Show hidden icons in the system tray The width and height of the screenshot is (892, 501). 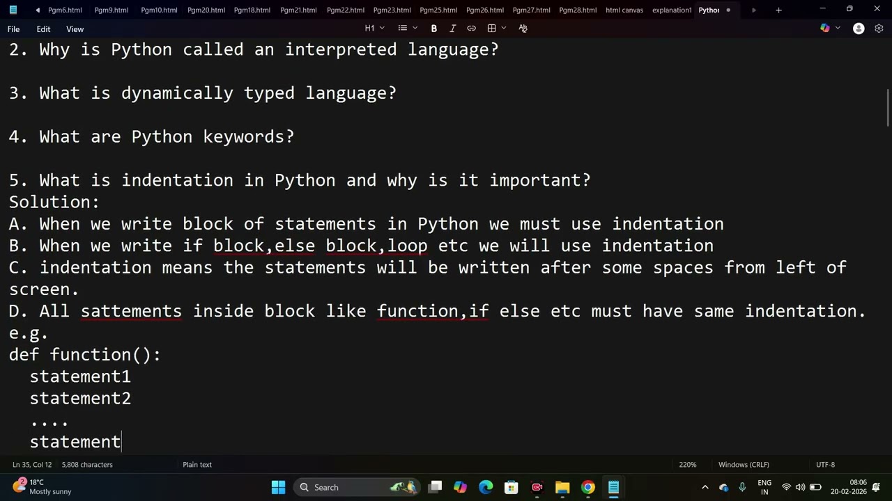(705, 487)
